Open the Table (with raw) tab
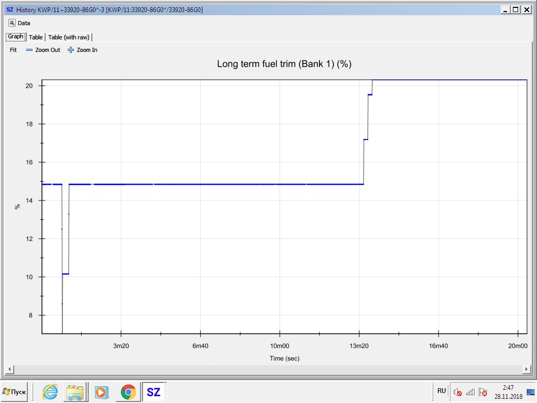Viewport: 537px width, 403px height. pos(69,37)
